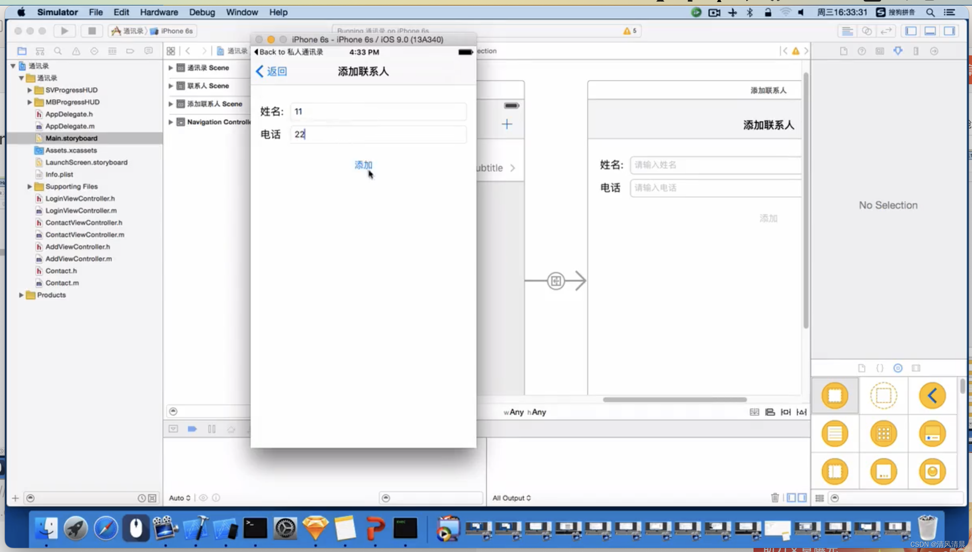The height and width of the screenshot is (552, 972).
Task: Open the Quick Help inspector icon
Action: click(x=862, y=51)
